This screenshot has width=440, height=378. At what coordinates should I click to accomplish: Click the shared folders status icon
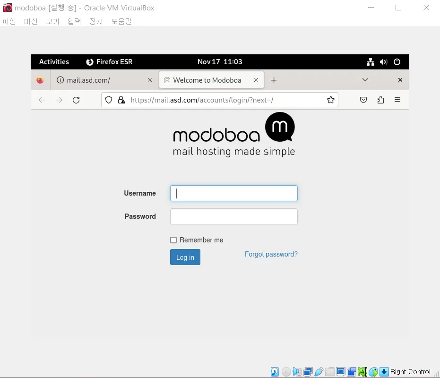330,372
